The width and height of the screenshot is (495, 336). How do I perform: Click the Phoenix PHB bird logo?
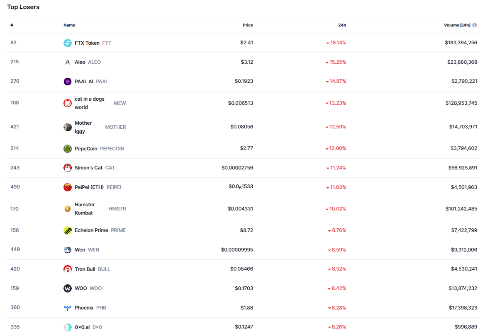pyautogui.click(x=67, y=308)
